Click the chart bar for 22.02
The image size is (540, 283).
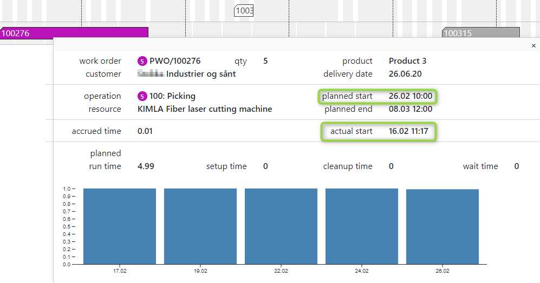click(x=281, y=226)
